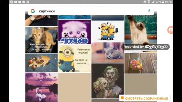
Task: Tap the cellular signal strength icon
Action: coord(153,2)
